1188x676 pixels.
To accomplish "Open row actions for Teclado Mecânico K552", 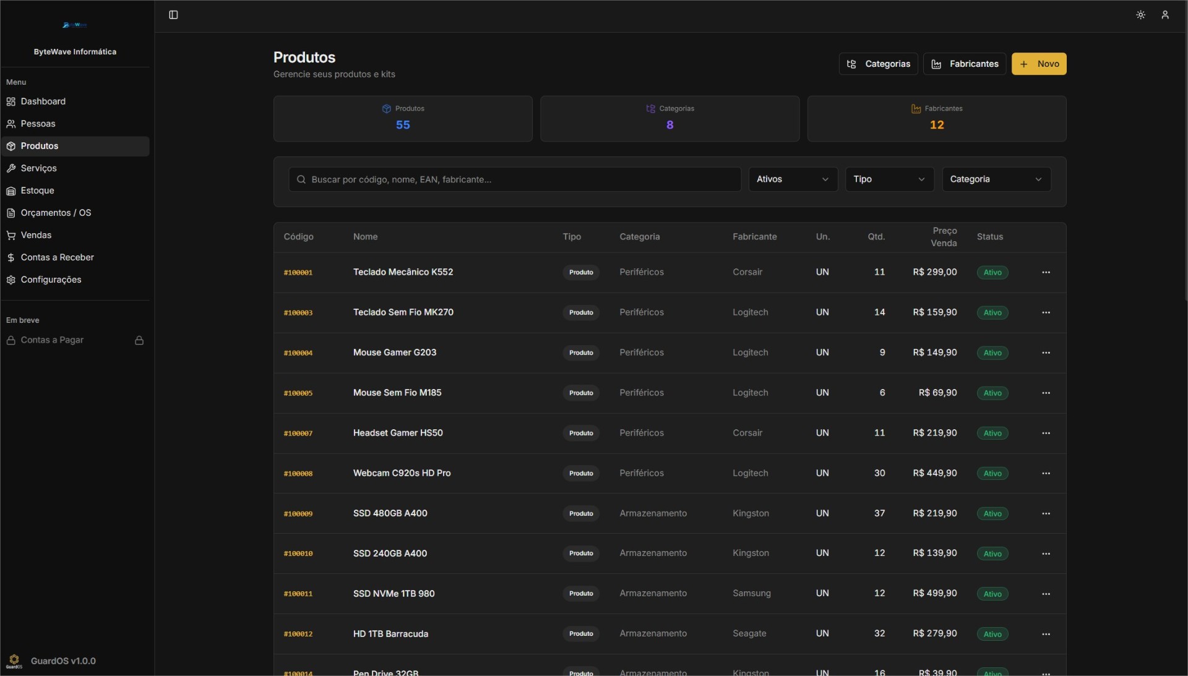I will tap(1046, 272).
